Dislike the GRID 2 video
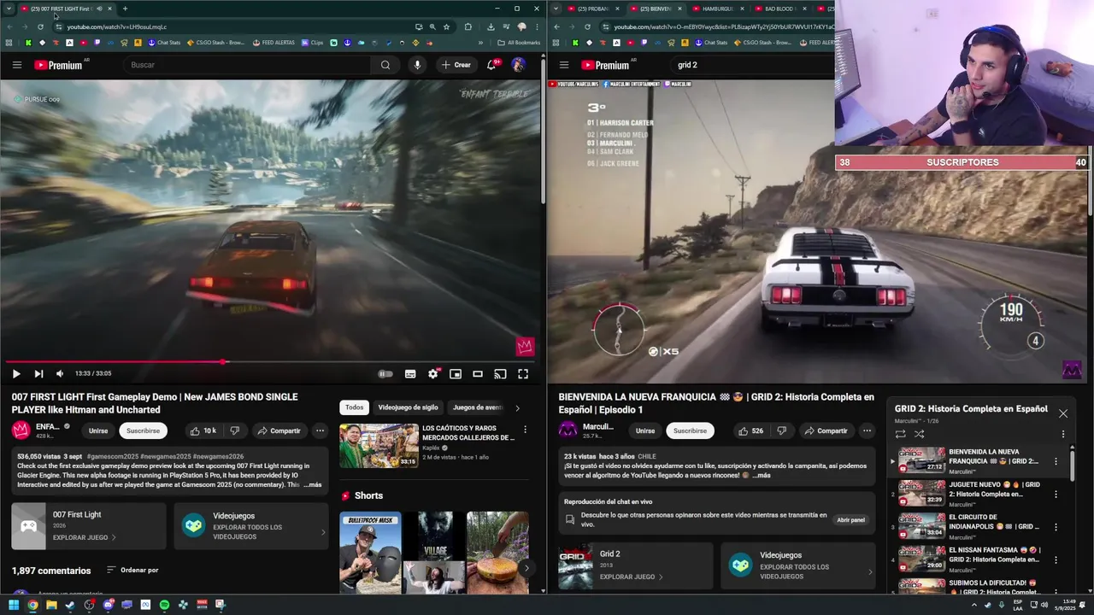 click(781, 430)
